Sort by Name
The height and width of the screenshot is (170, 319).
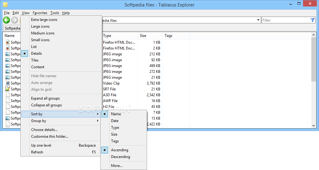(124, 114)
